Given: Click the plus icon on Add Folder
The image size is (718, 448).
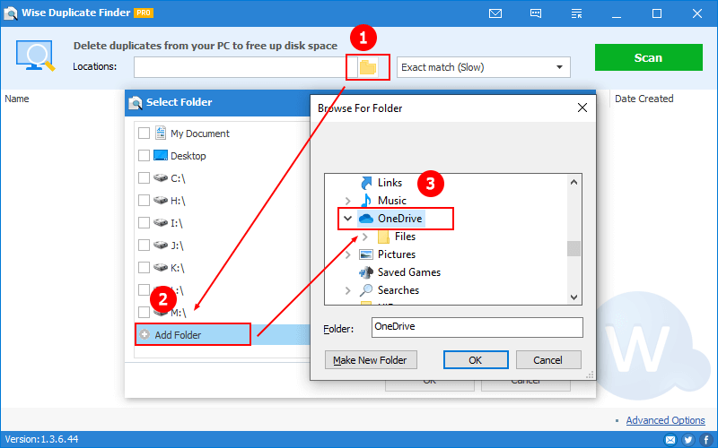Looking at the screenshot, I should 144,334.
